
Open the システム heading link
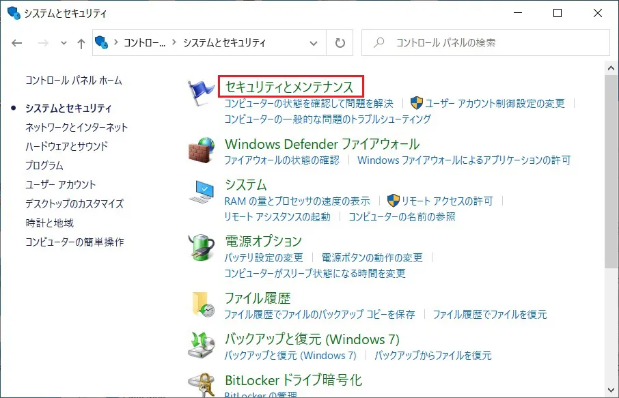click(245, 184)
